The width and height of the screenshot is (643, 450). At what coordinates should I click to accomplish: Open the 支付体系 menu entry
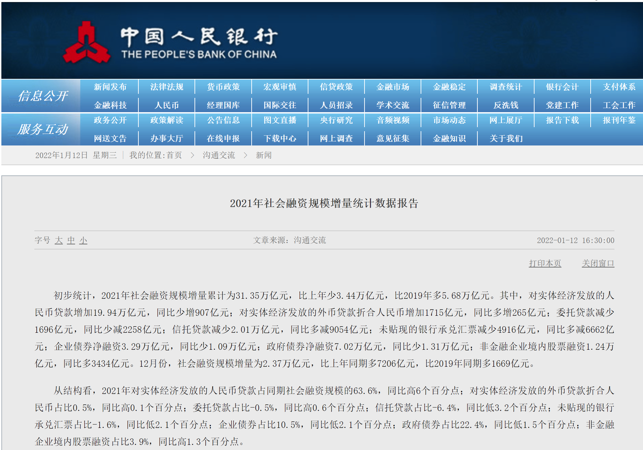(619, 87)
